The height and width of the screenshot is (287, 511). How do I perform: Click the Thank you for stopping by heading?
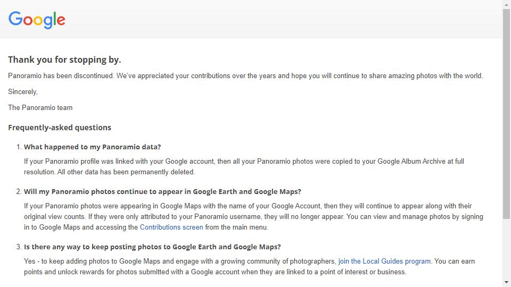pyautogui.click(x=64, y=60)
